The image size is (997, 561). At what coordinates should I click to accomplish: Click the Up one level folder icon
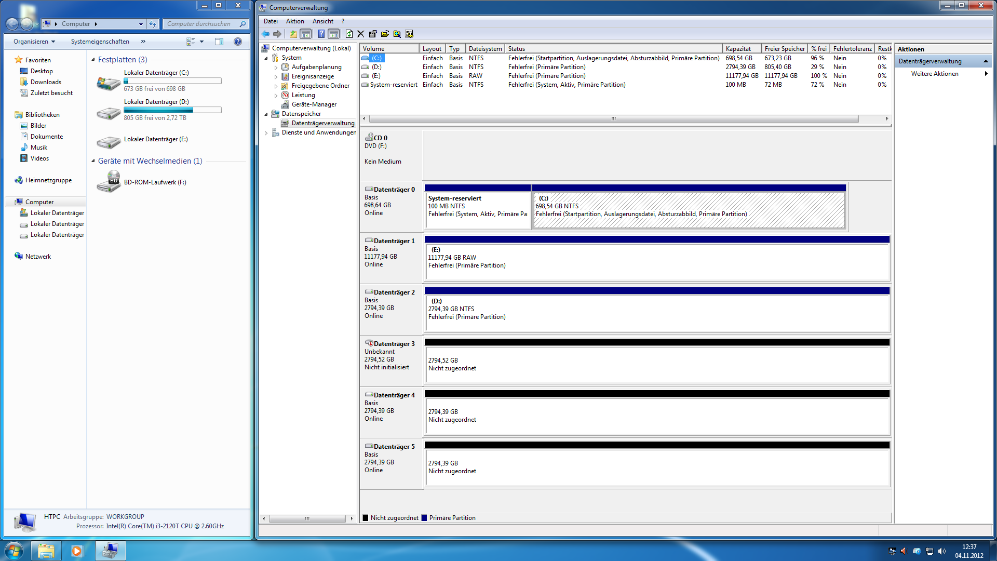(x=293, y=34)
